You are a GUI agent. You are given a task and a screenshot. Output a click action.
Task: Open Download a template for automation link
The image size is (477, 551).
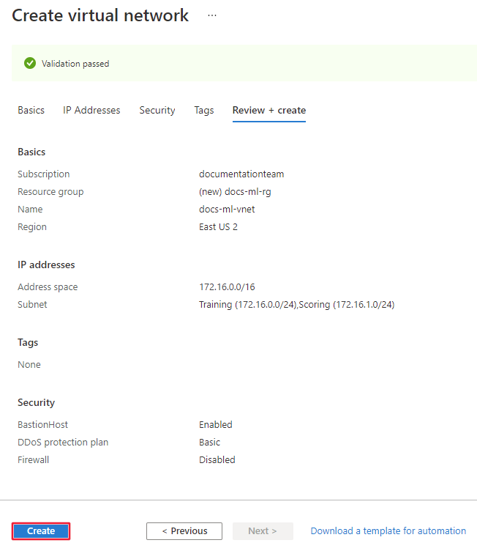pyautogui.click(x=388, y=531)
